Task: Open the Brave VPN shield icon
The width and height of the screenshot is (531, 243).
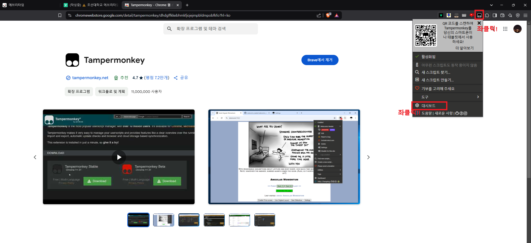Action: 518,15
